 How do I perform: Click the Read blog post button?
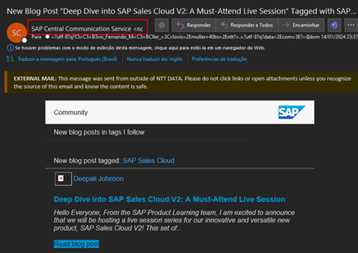(76, 244)
